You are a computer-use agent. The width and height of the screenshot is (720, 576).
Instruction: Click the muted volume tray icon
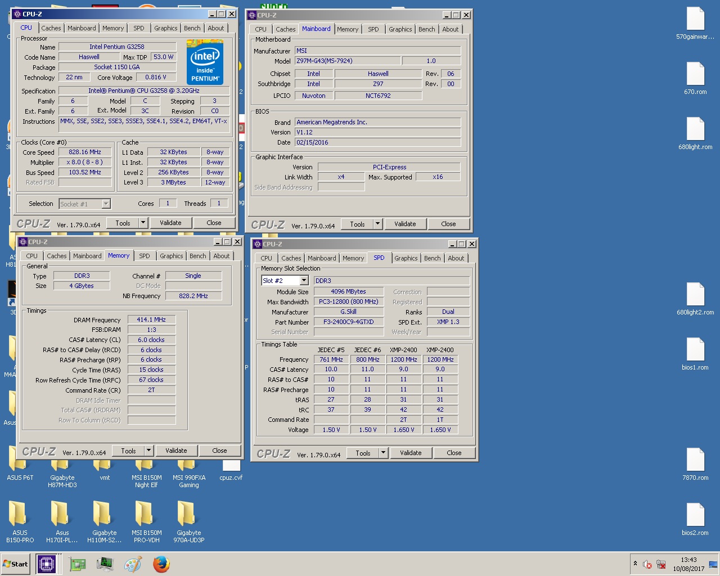click(647, 564)
